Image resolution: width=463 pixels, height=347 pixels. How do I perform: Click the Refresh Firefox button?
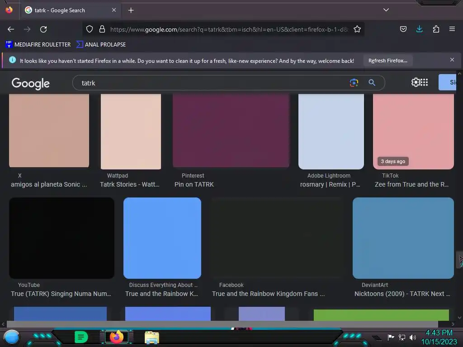387,61
